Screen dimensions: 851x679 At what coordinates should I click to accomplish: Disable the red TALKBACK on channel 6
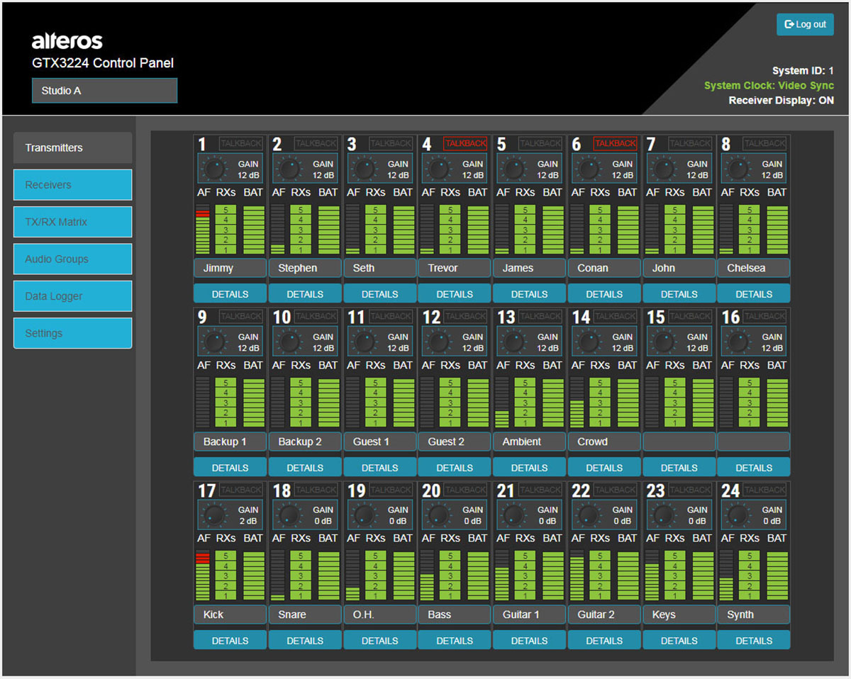click(x=615, y=143)
